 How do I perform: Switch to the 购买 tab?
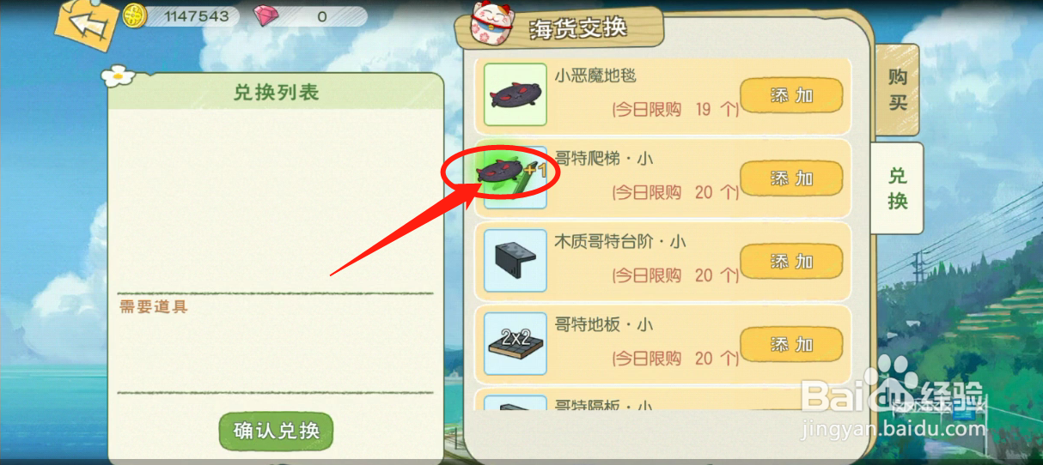click(898, 90)
